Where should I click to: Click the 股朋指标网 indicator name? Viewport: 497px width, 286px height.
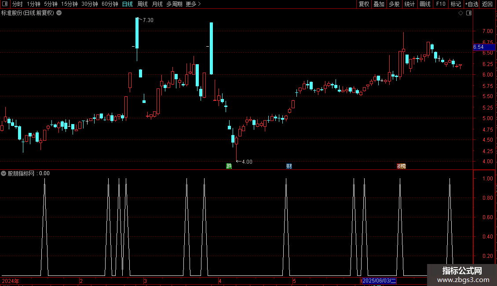tap(21, 173)
